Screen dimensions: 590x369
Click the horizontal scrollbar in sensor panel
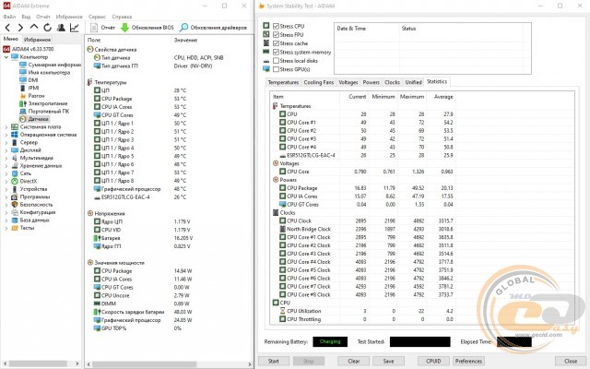click(x=145, y=364)
